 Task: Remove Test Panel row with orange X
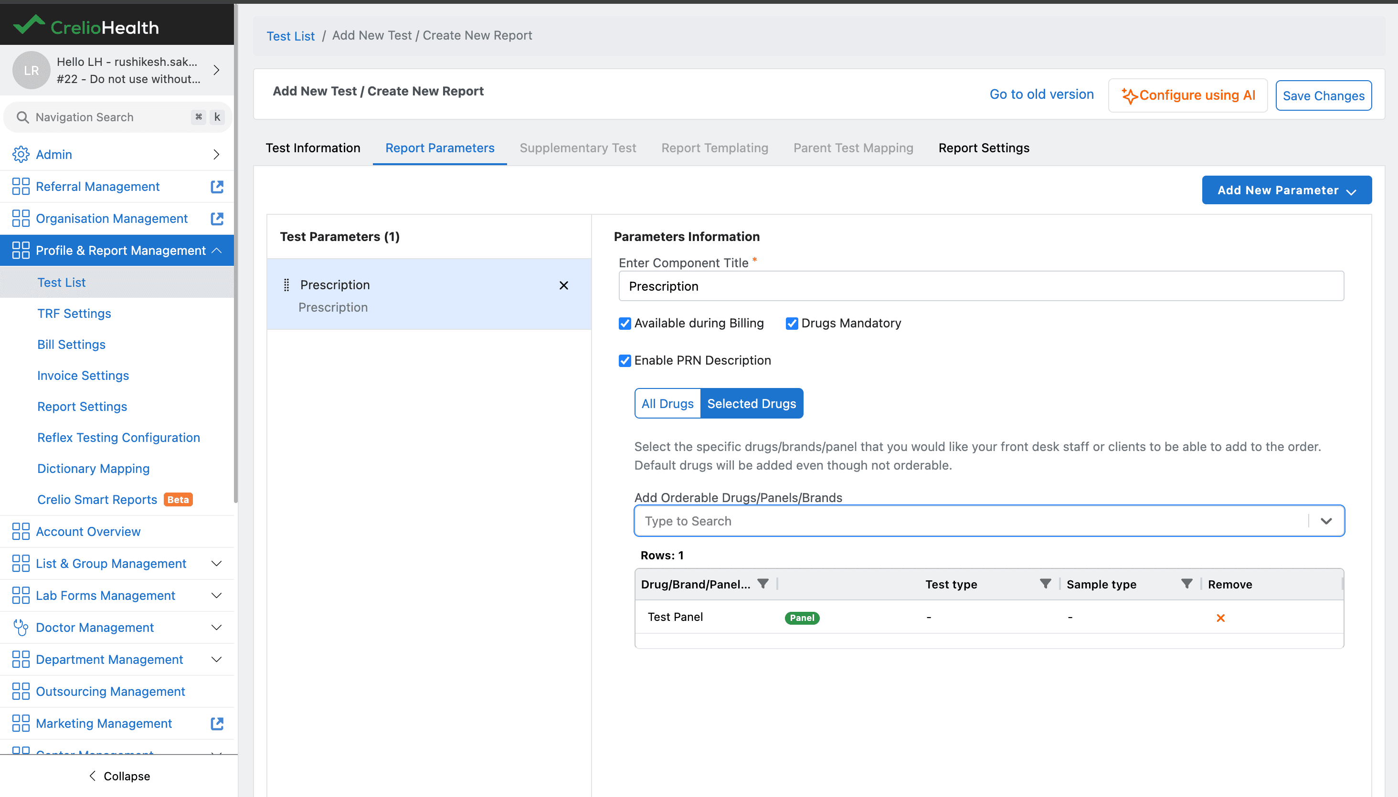pos(1220,618)
